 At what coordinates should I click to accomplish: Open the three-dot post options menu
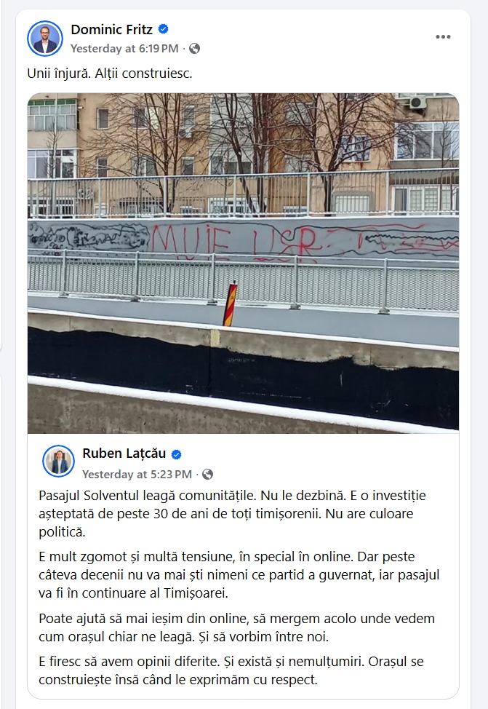coord(443,36)
